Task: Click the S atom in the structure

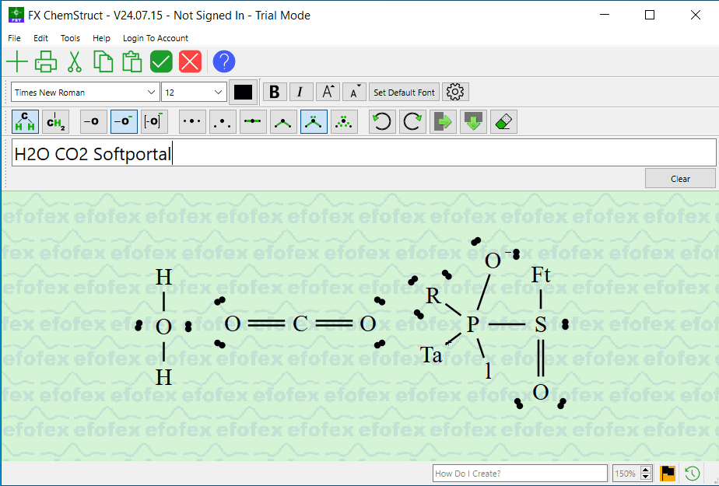Action: pyautogui.click(x=541, y=325)
